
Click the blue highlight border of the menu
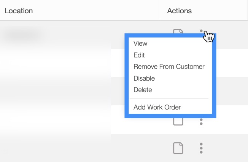pos(127,76)
